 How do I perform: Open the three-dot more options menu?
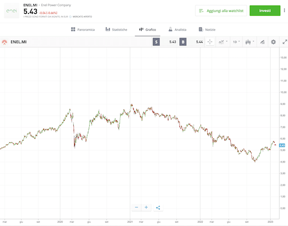[x=284, y=10]
